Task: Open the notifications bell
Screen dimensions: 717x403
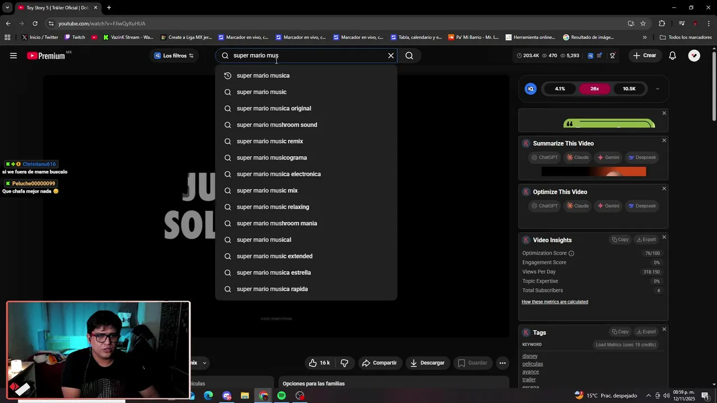Action: (672, 55)
